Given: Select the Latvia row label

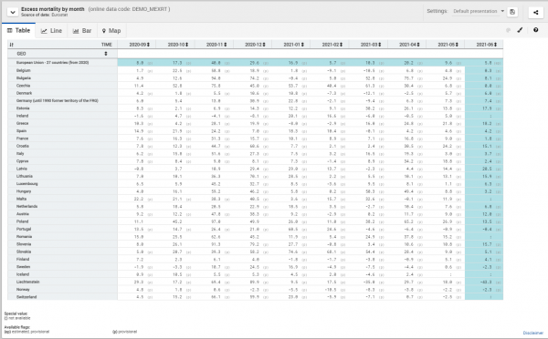Looking at the screenshot, I should click(x=22, y=169).
